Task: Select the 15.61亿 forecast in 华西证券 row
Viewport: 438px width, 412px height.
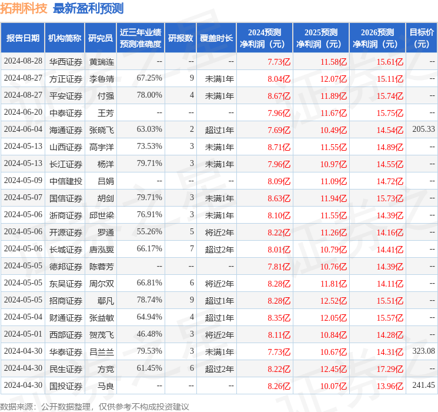Action: pyautogui.click(x=390, y=62)
